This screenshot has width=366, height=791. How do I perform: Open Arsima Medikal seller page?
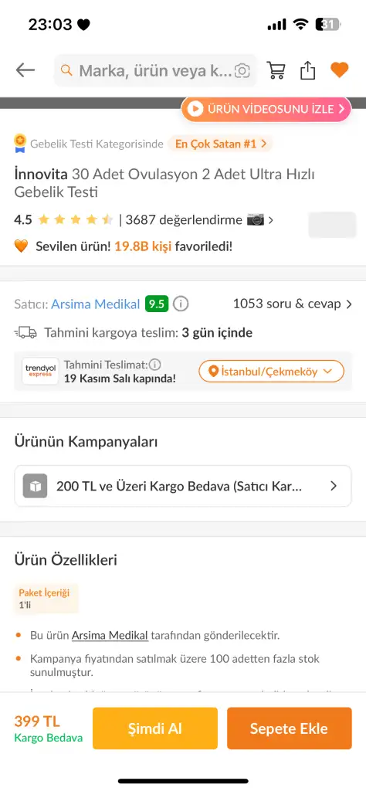pyautogui.click(x=96, y=304)
